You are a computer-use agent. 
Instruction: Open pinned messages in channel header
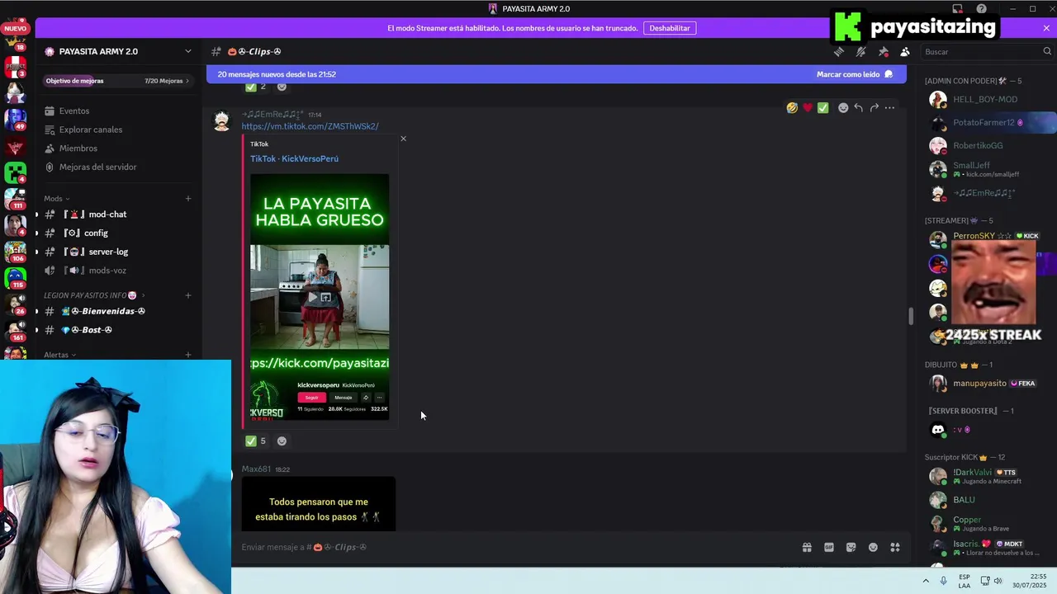(x=883, y=51)
